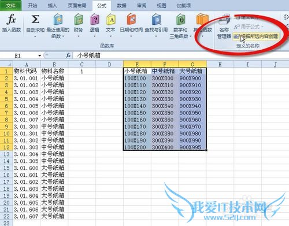Click cell with code 3.01.001

pos(27,78)
